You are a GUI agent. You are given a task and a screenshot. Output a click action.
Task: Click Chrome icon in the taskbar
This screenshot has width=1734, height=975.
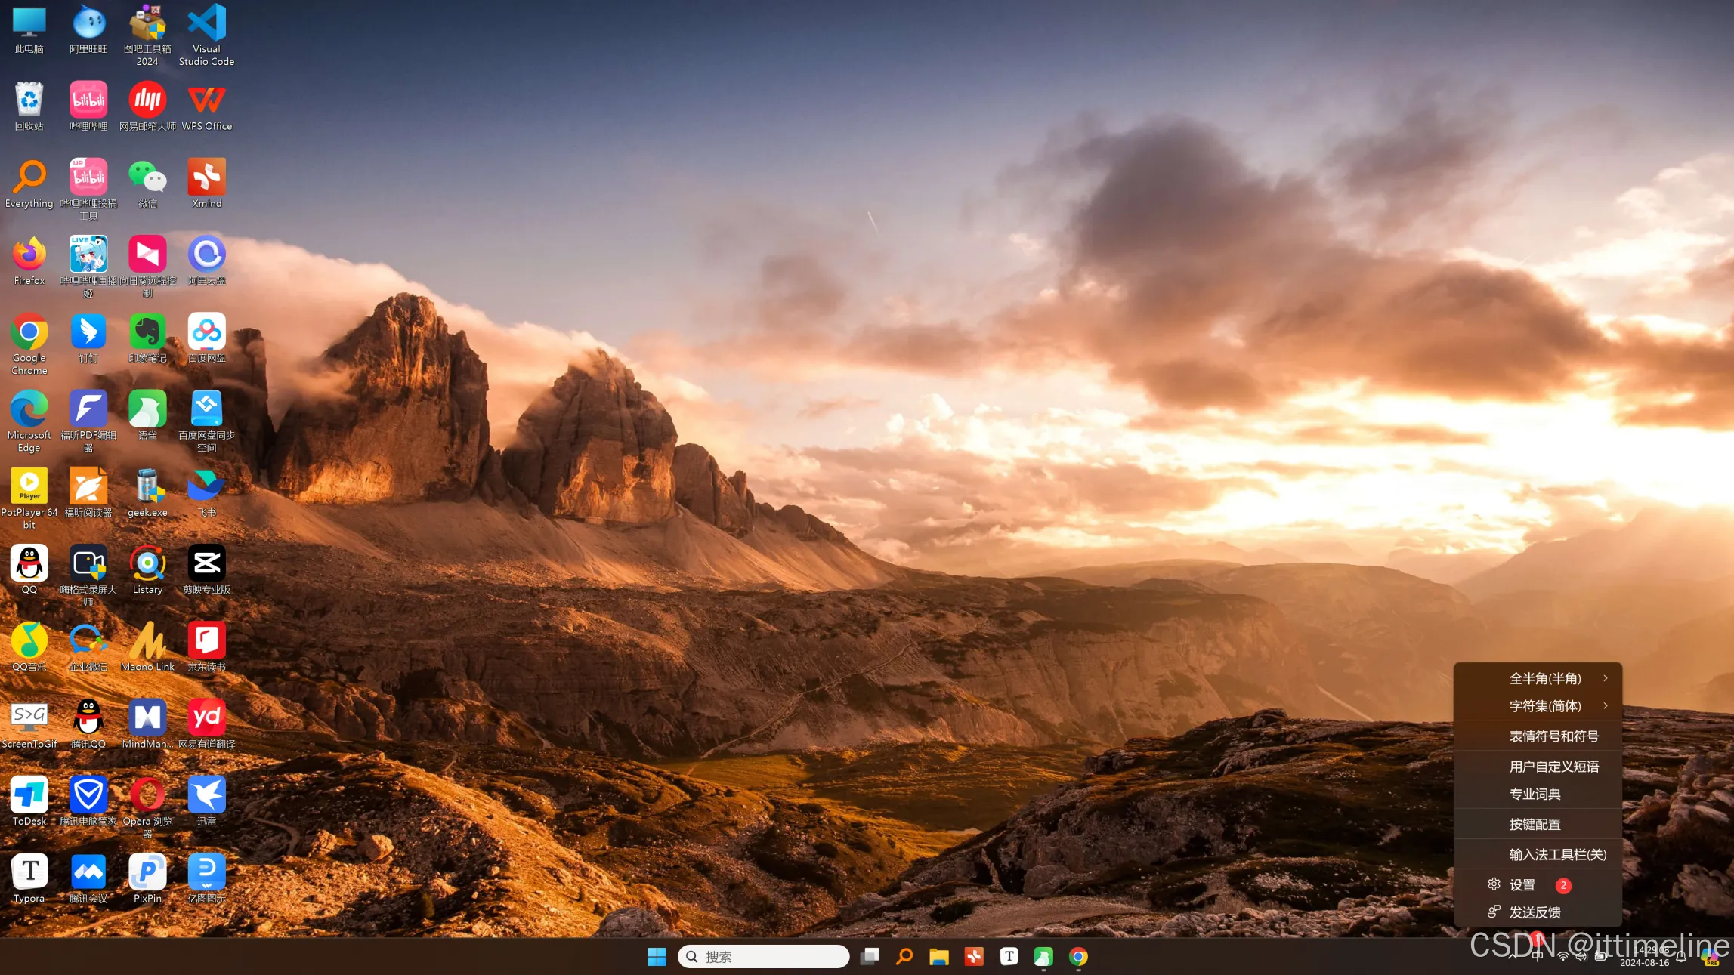pos(1078,957)
